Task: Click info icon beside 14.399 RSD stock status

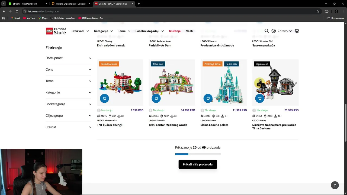Action: (x=150, y=110)
